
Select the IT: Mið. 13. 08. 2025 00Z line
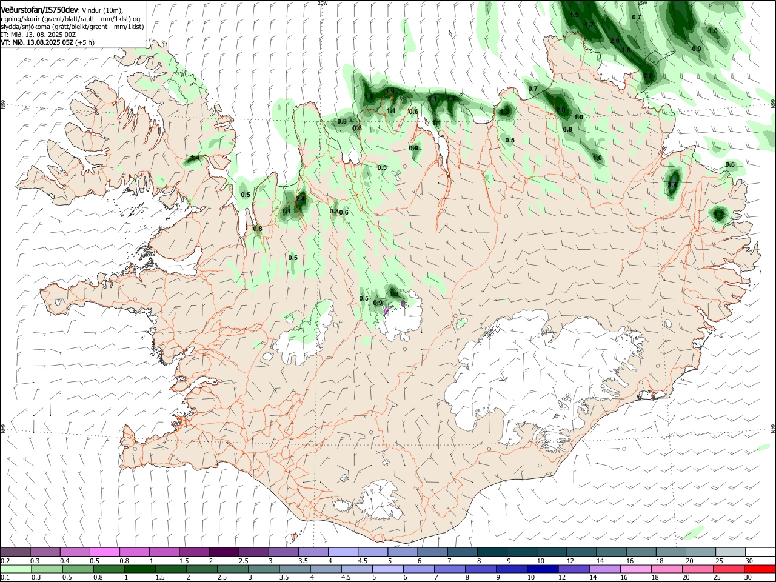click(x=38, y=35)
